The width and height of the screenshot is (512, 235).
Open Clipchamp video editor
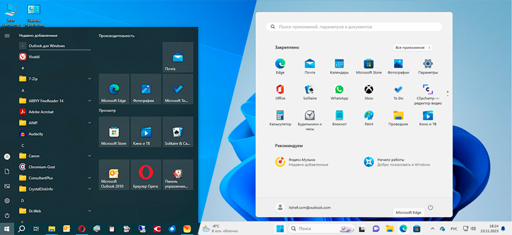tap(428, 95)
